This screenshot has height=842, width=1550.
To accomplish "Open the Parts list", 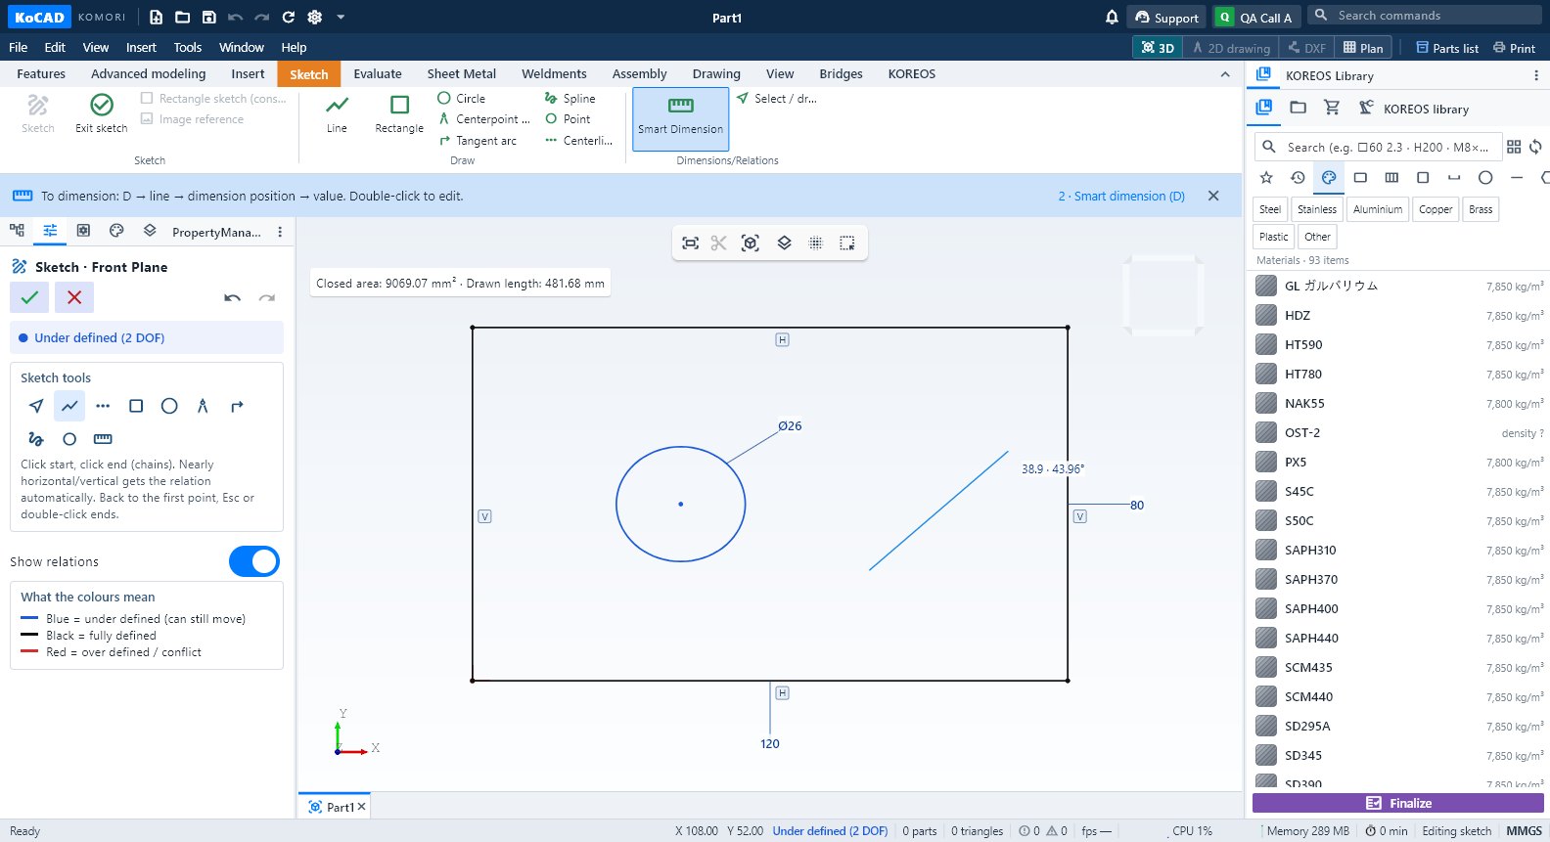I will (x=1447, y=47).
